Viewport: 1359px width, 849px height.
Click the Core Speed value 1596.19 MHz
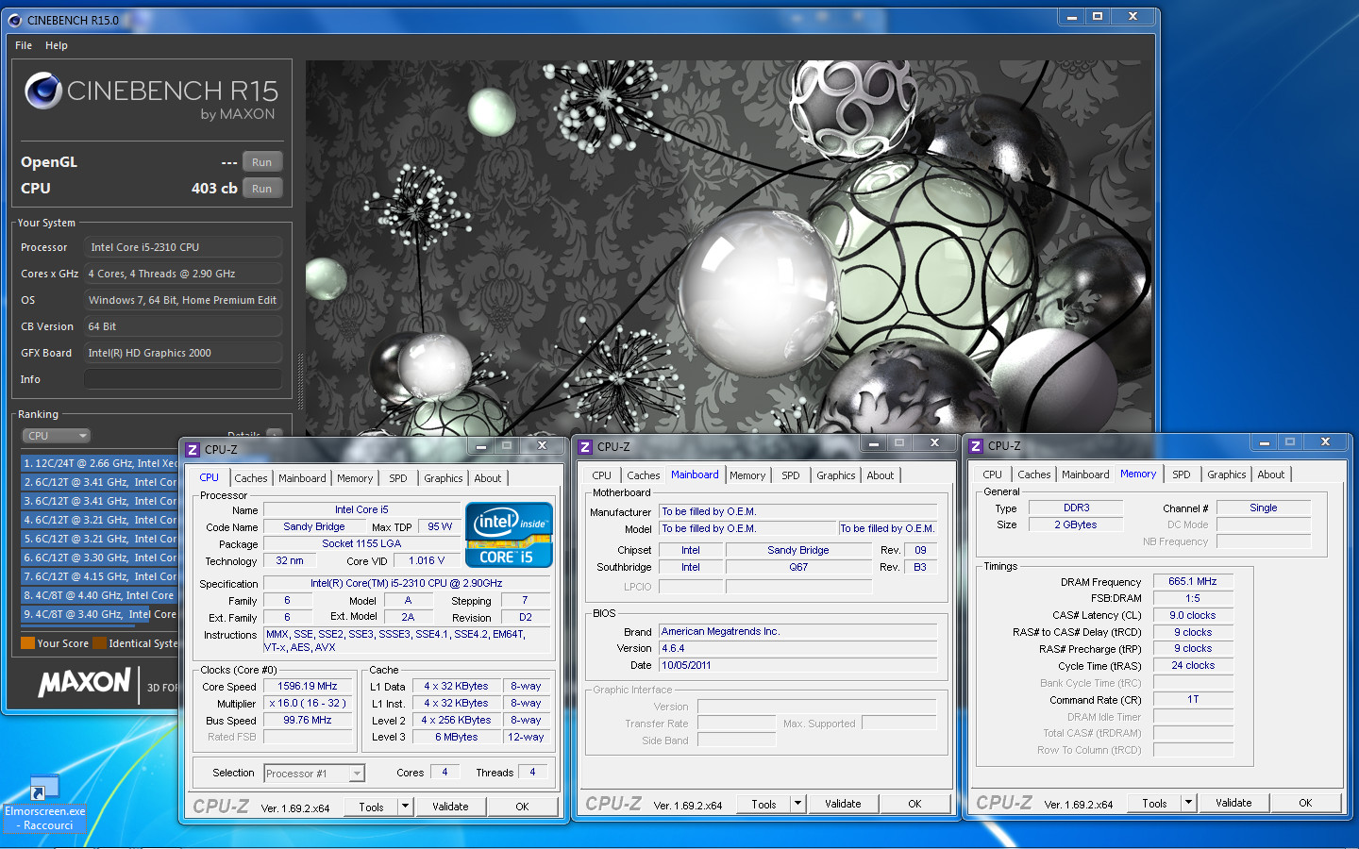308,686
